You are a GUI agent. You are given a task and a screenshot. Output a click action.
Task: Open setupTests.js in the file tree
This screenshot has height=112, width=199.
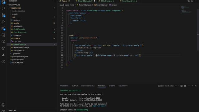pos(19,50)
